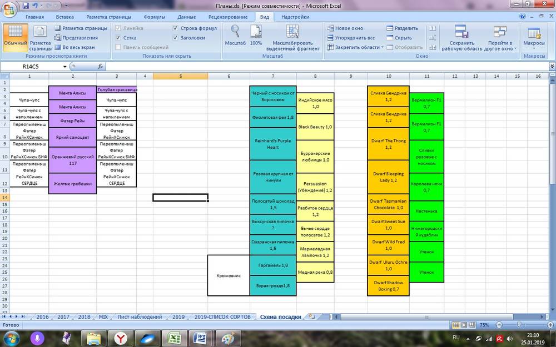Open a Новое окно

coord(345,28)
